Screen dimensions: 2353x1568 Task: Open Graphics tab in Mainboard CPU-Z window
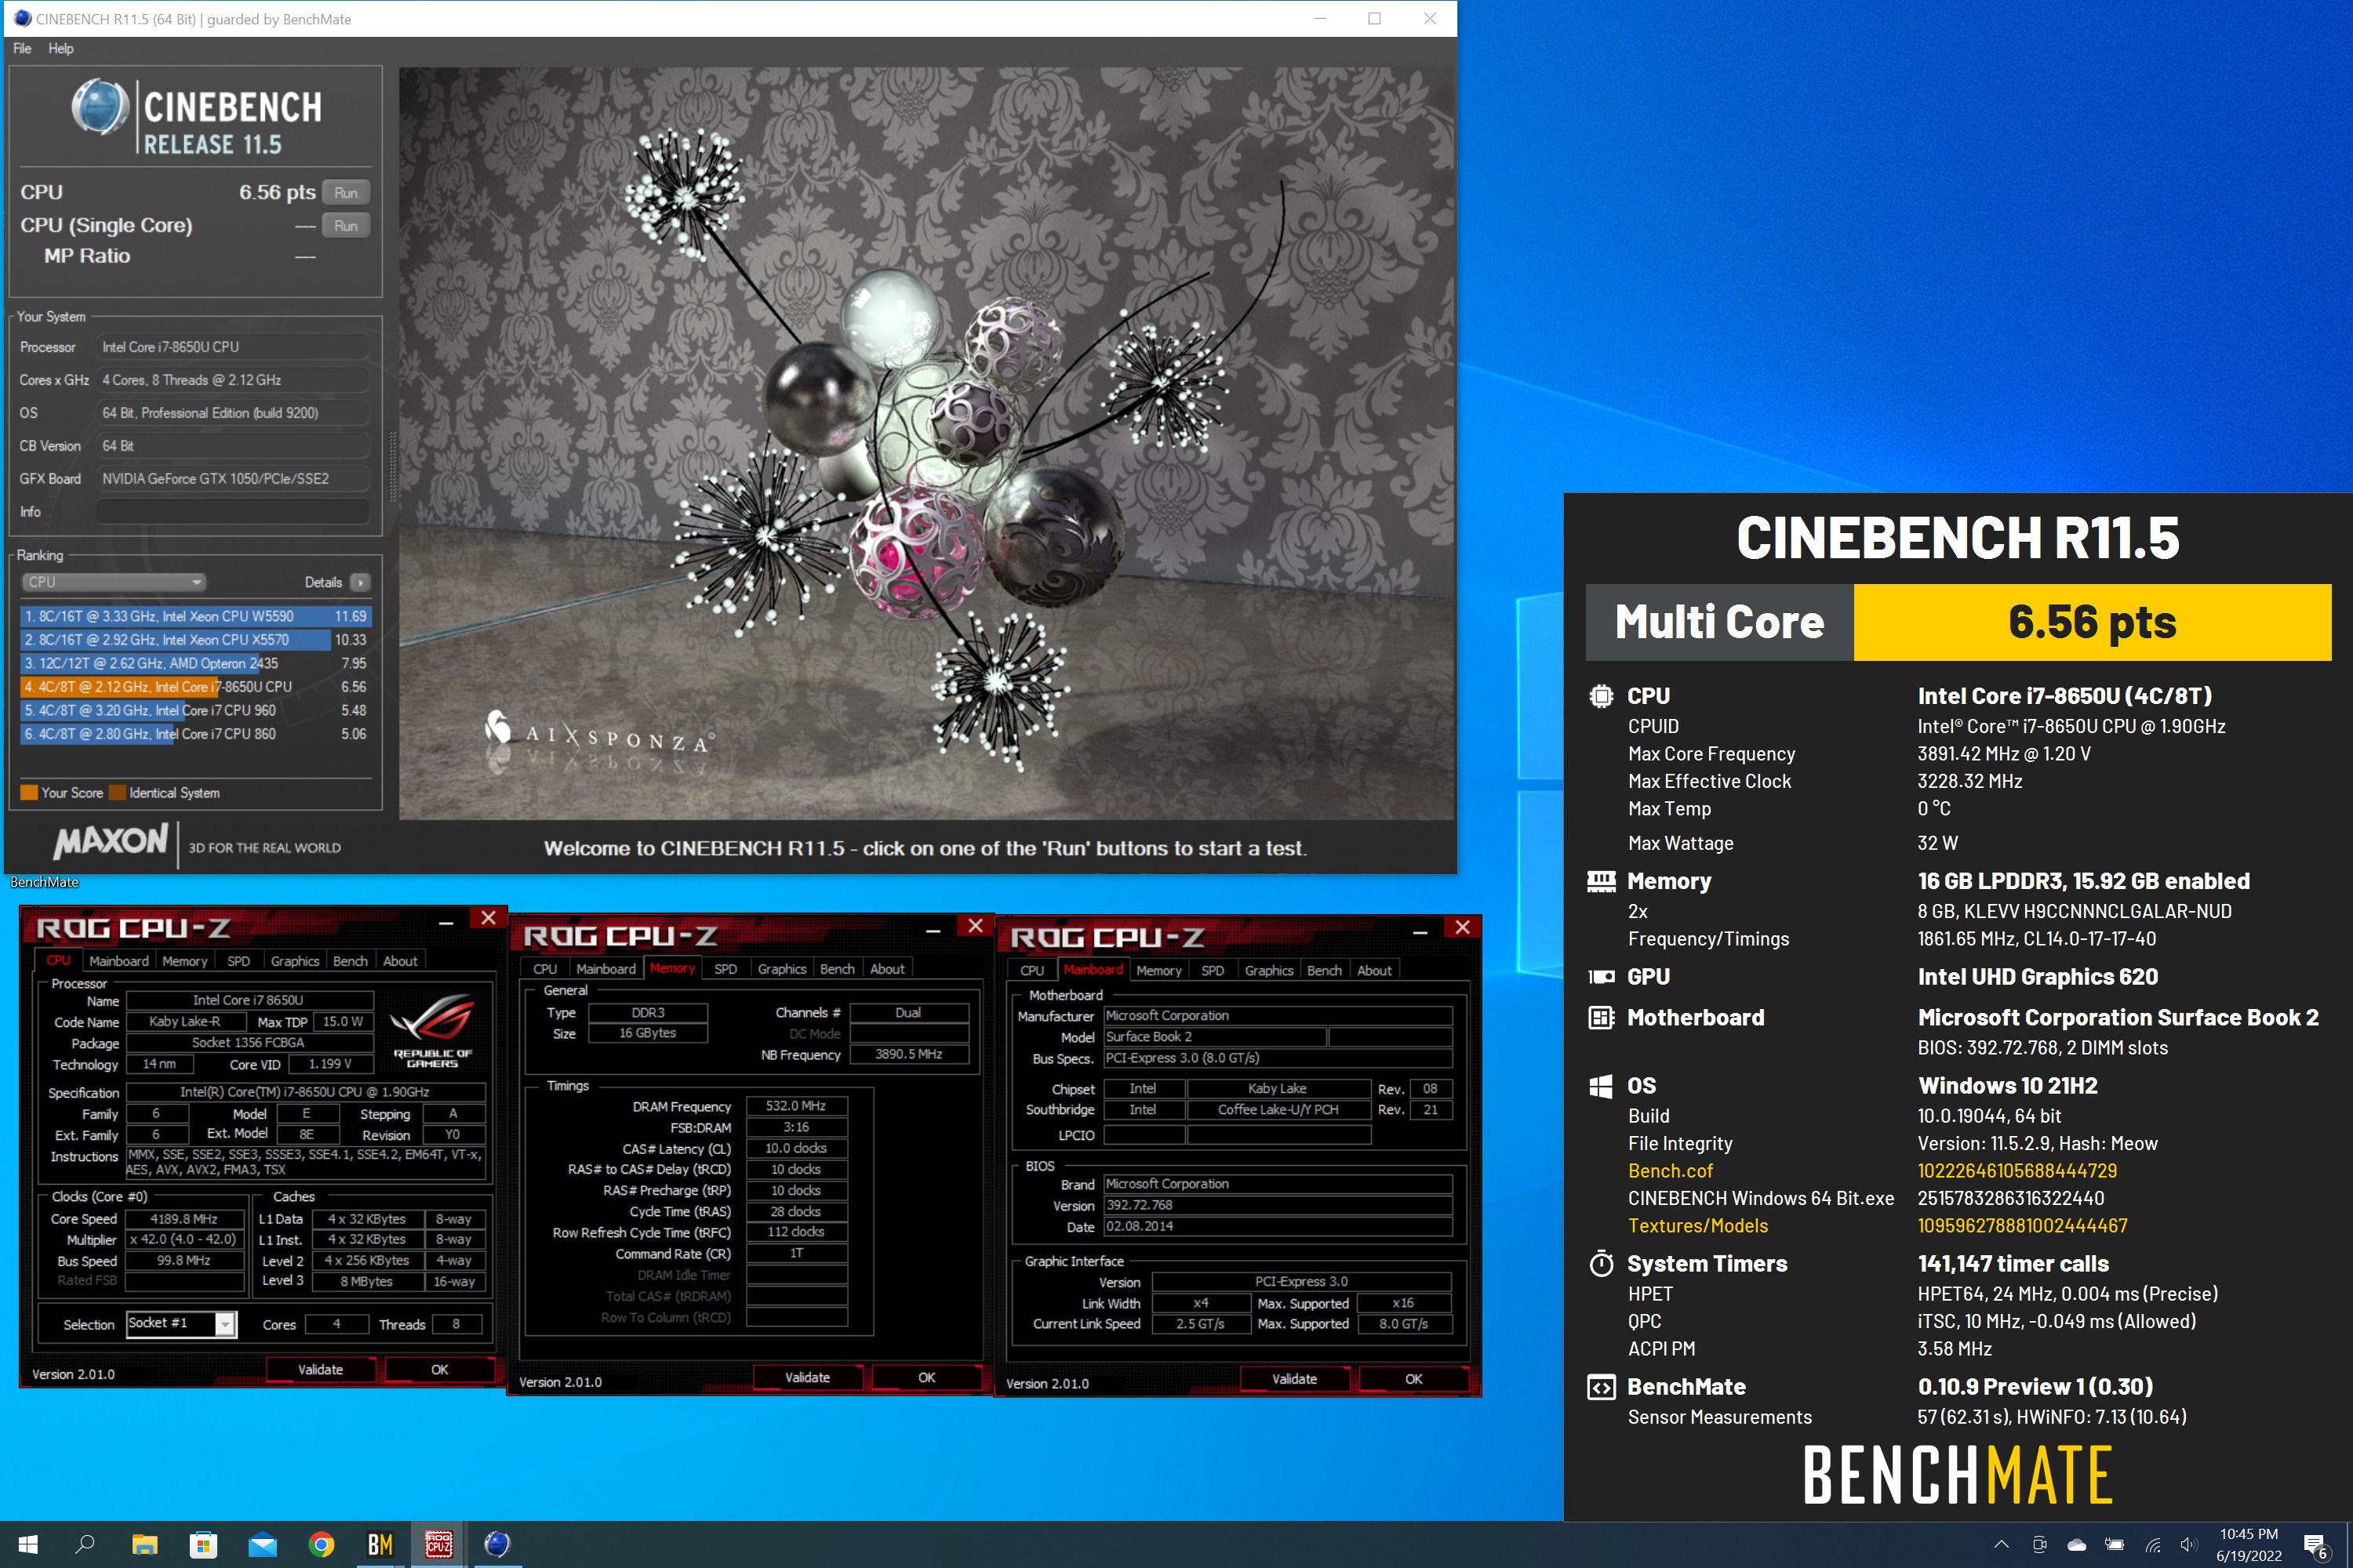tap(1268, 970)
